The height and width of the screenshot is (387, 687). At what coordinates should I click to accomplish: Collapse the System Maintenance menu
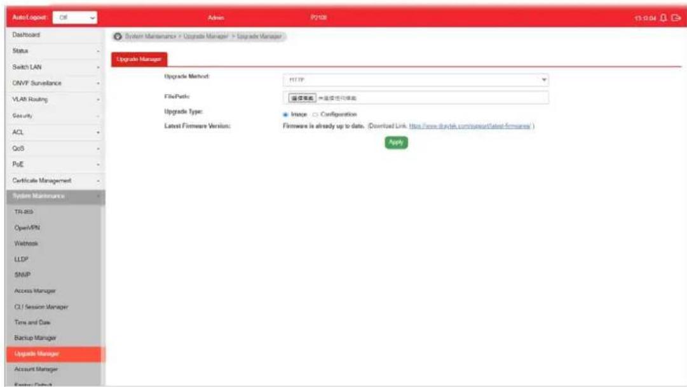point(56,196)
